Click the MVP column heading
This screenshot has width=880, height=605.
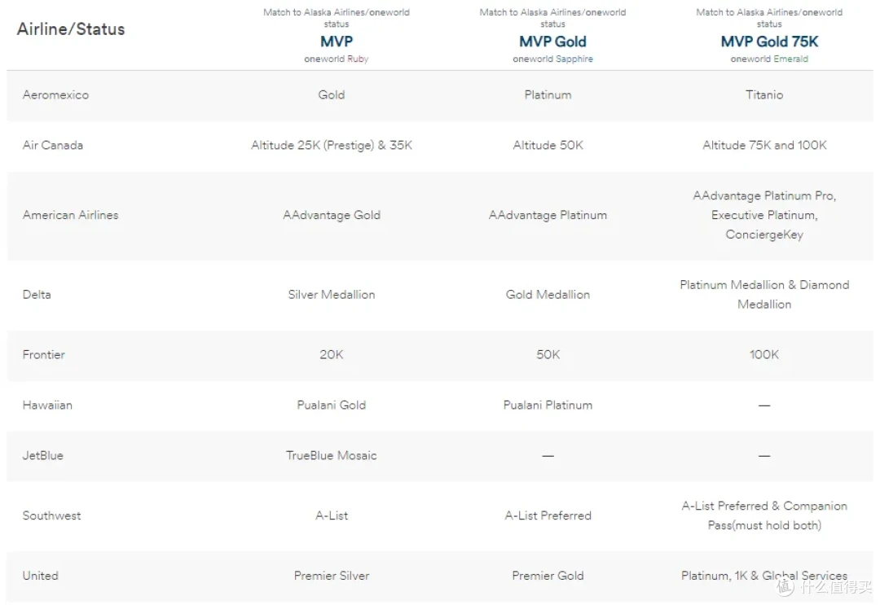[337, 42]
